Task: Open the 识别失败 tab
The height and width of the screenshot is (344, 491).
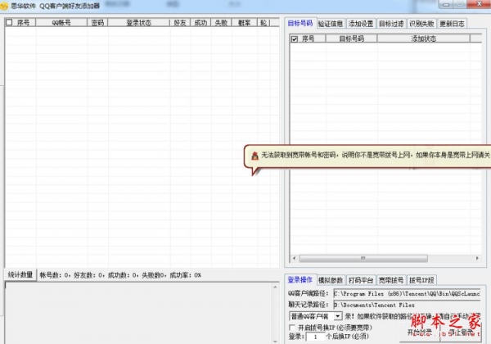Action: pos(421,24)
